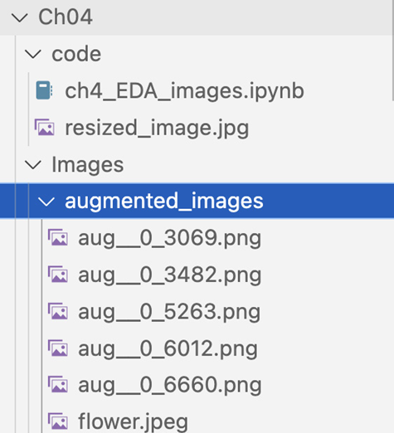This screenshot has height=433, width=394.
Task: Click the image icon next to resized_image.jpg
Action: (44, 127)
